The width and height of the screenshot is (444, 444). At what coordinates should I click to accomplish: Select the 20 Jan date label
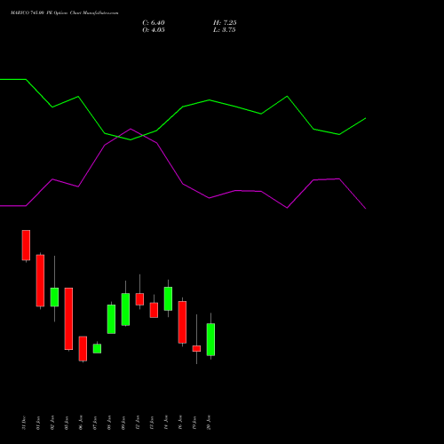point(209,423)
